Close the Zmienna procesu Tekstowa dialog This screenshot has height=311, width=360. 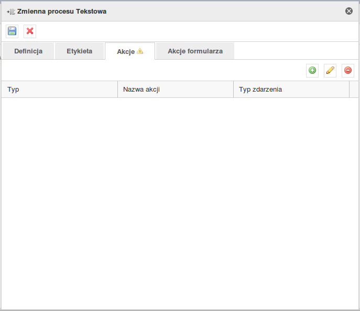pos(349,11)
